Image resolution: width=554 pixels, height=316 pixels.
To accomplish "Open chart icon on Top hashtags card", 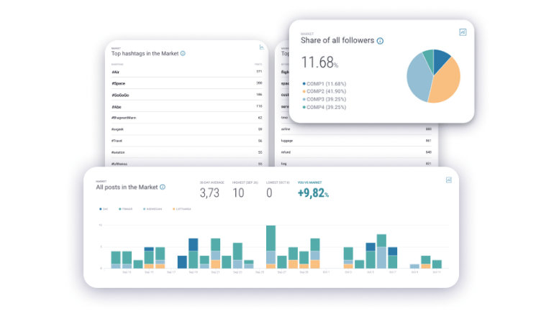I will (262, 47).
